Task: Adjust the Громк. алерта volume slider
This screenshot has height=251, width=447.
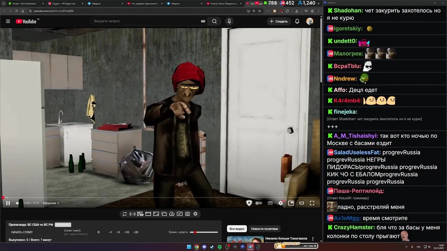Action: click(204, 232)
